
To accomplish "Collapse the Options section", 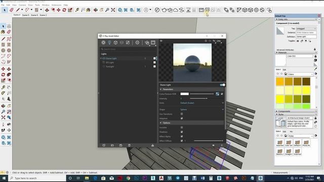I will [x=161, y=123].
